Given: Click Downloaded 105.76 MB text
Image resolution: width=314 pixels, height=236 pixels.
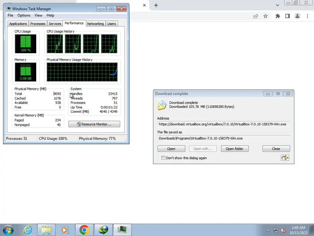Looking at the screenshot, I should 202,107.
